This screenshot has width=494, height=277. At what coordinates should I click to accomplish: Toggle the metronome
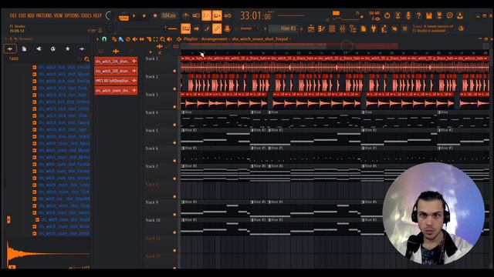186,15
